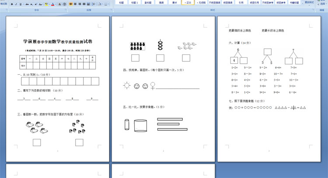This screenshot has width=328, height=178.
Task: Click the sun shape in pattern question
Action: click(x=126, y=85)
